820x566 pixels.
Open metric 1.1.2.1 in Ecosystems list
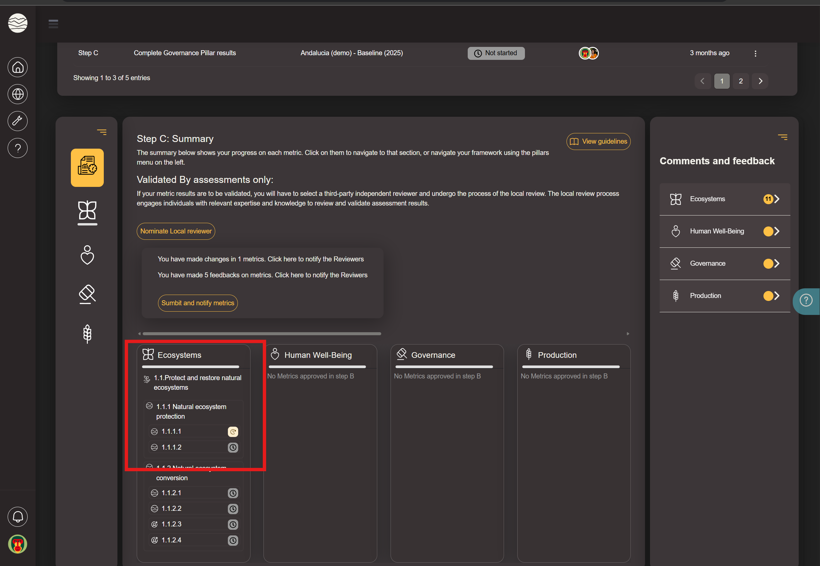[x=171, y=493]
